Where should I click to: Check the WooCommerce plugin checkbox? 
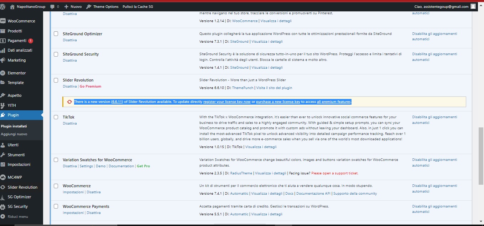tap(56, 186)
